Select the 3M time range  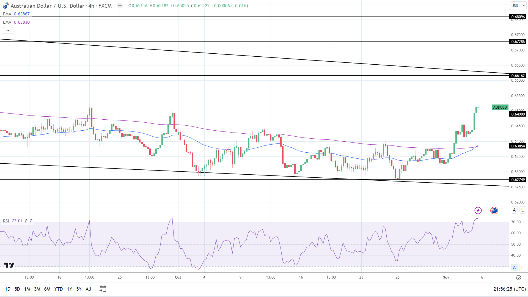point(37,289)
